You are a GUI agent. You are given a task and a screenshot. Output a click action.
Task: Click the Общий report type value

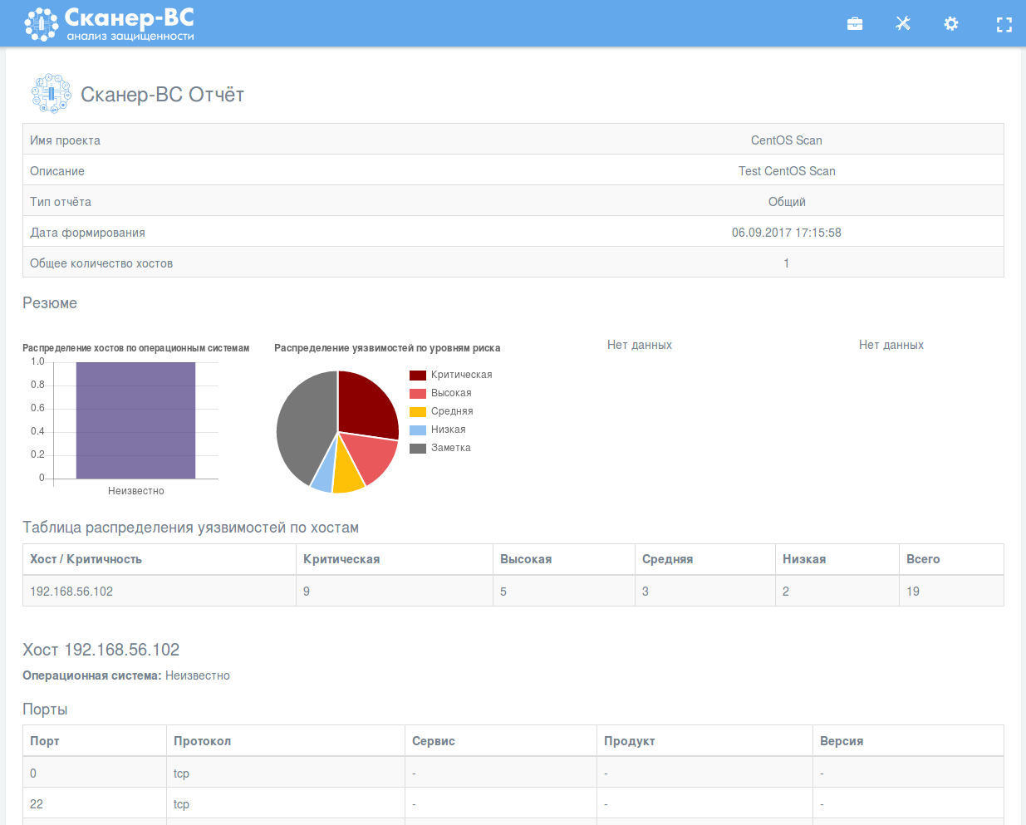click(787, 202)
